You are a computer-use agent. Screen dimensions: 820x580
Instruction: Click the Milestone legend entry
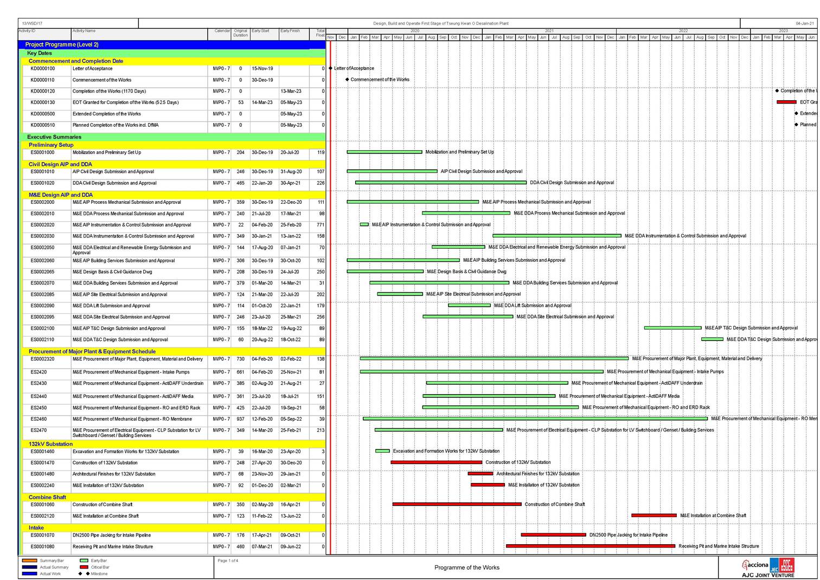tap(94, 573)
